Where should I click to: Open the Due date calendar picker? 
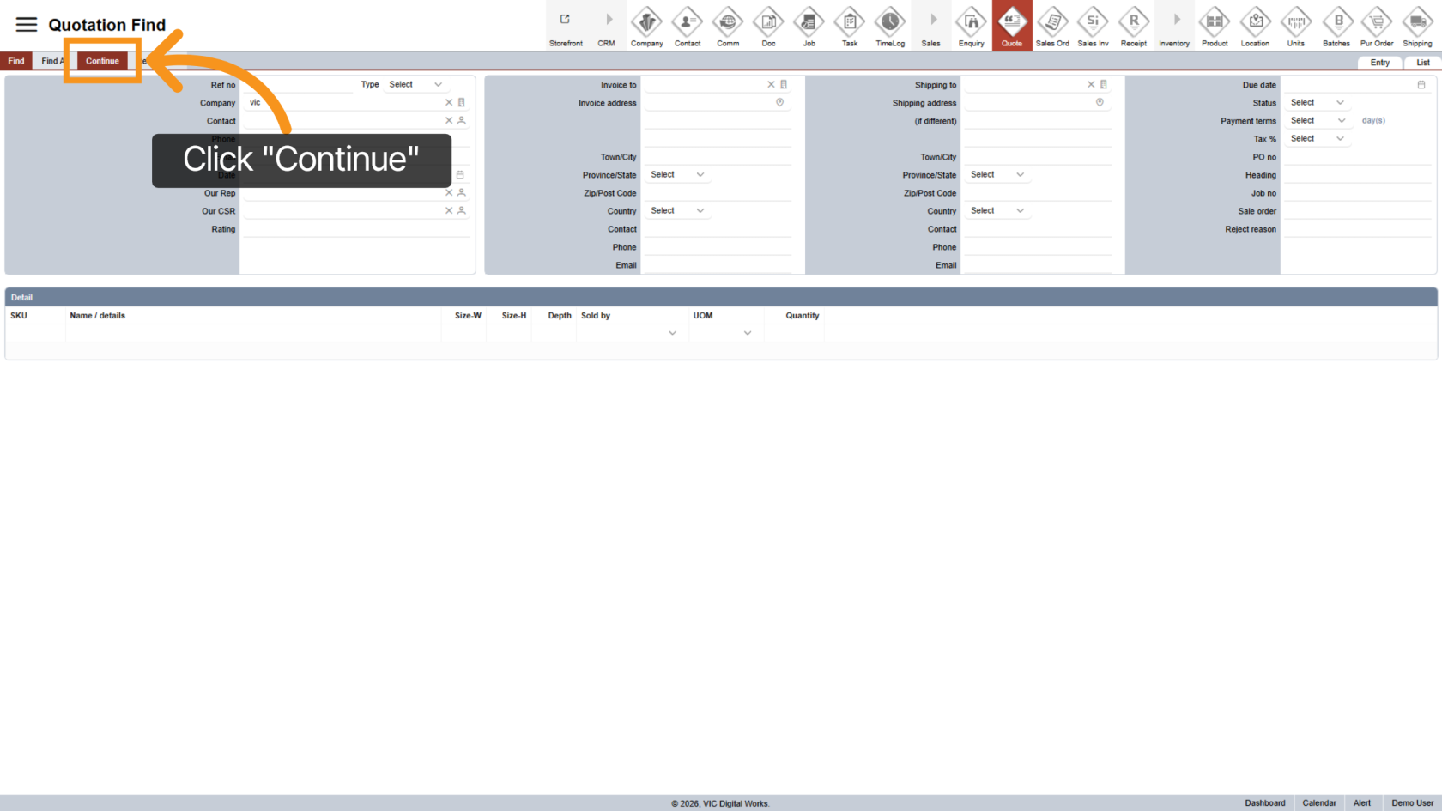(1421, 85)
